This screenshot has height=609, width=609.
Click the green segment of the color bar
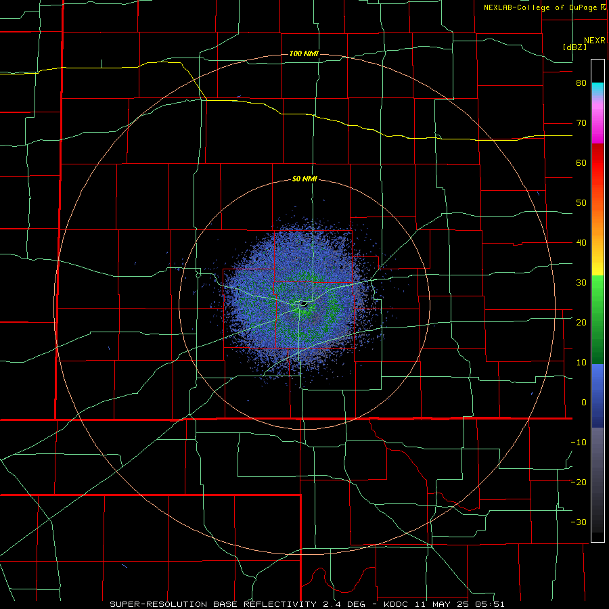point(597,319)
